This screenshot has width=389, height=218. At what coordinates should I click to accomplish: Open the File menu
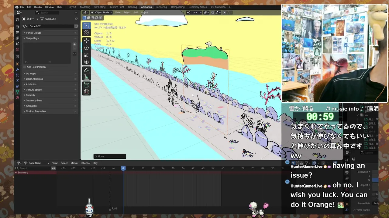22,7
